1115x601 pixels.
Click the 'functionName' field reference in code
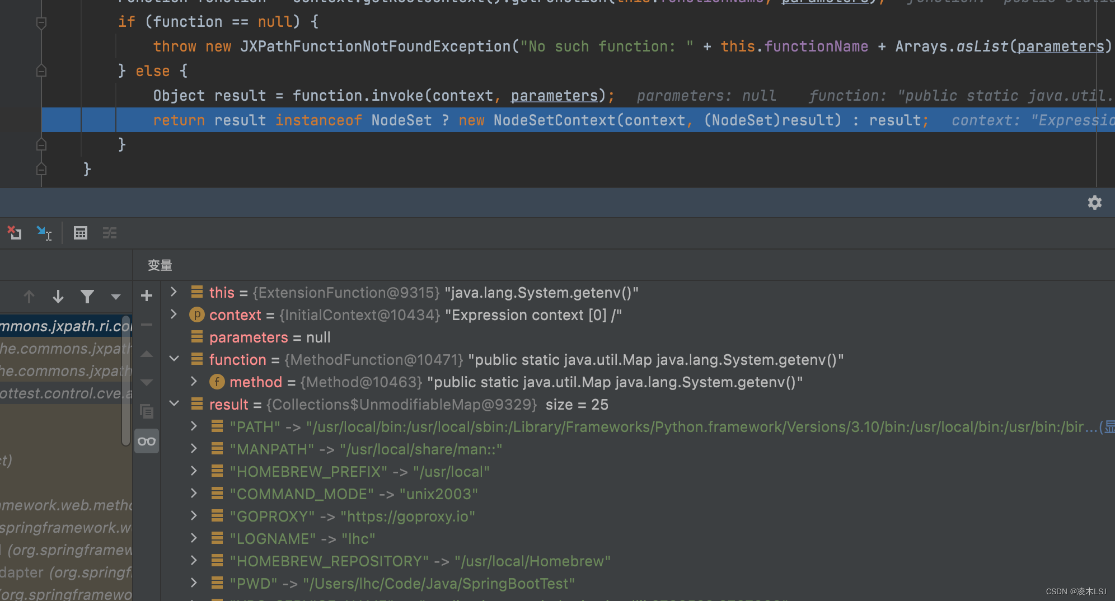[816, 46]
